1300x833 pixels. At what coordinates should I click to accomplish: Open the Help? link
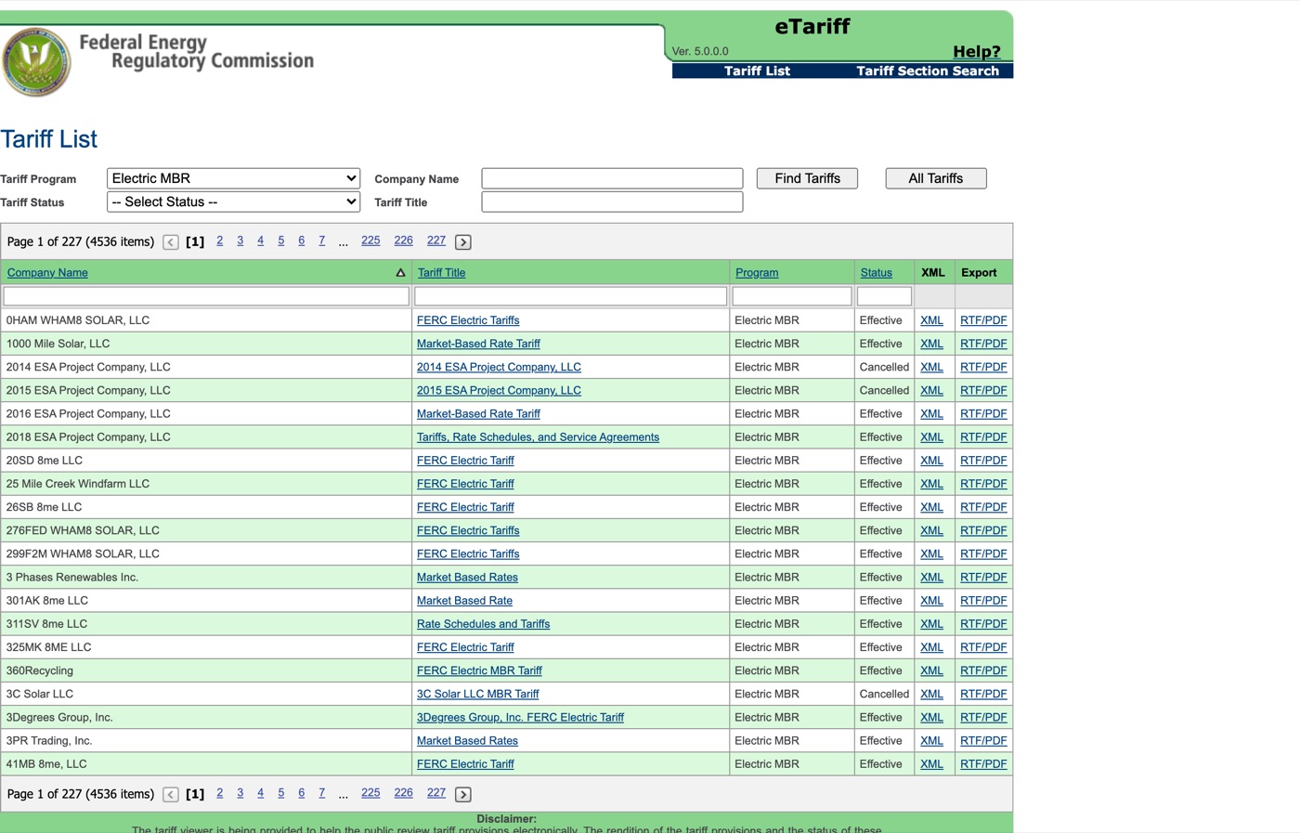pyautogui.click(x=977, y=52)
